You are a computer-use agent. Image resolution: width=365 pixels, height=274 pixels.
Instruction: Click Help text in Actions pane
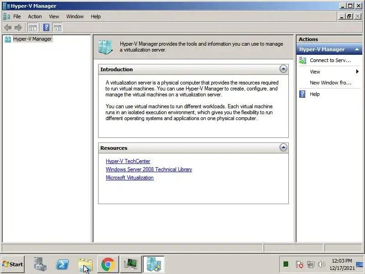pyautogui.click(x=314, y=94)
